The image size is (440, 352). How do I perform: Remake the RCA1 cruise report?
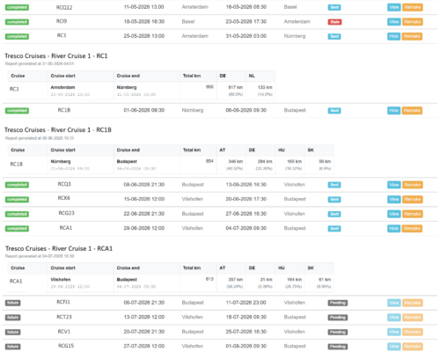[x=412, y=229]
